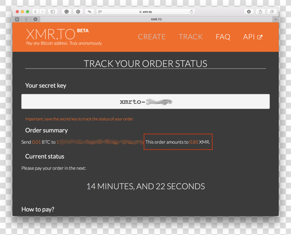Screen dimensions: 291x235
Task: Open the CREATE page
Action: pos(152,37)
